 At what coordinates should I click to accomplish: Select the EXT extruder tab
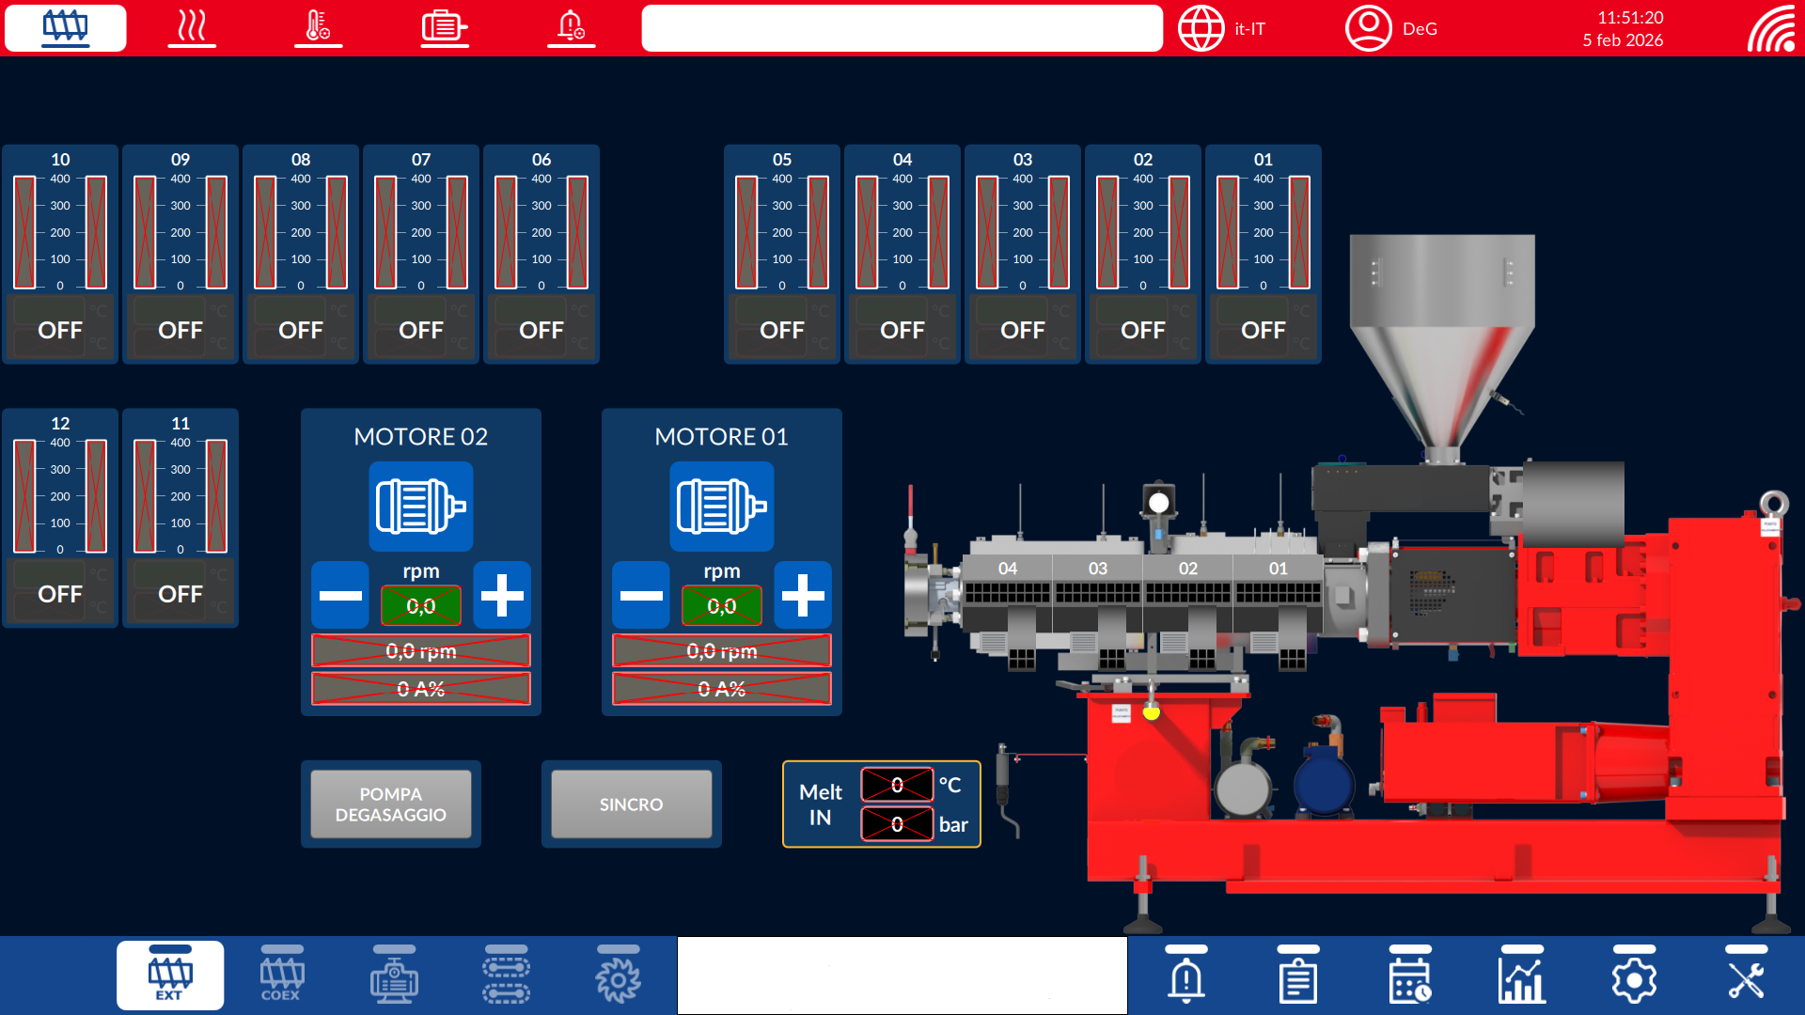[170, 976]
